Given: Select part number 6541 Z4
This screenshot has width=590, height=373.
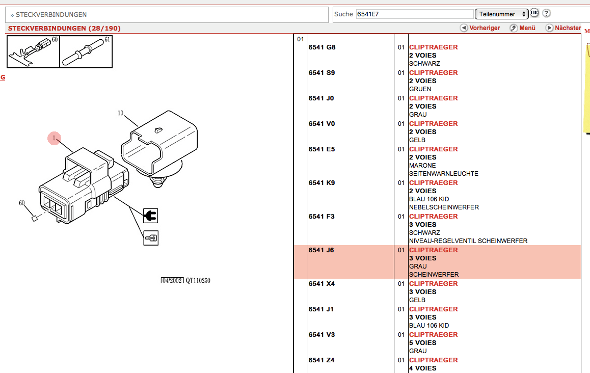Looking at the screenshot, I should click(321, 360).
